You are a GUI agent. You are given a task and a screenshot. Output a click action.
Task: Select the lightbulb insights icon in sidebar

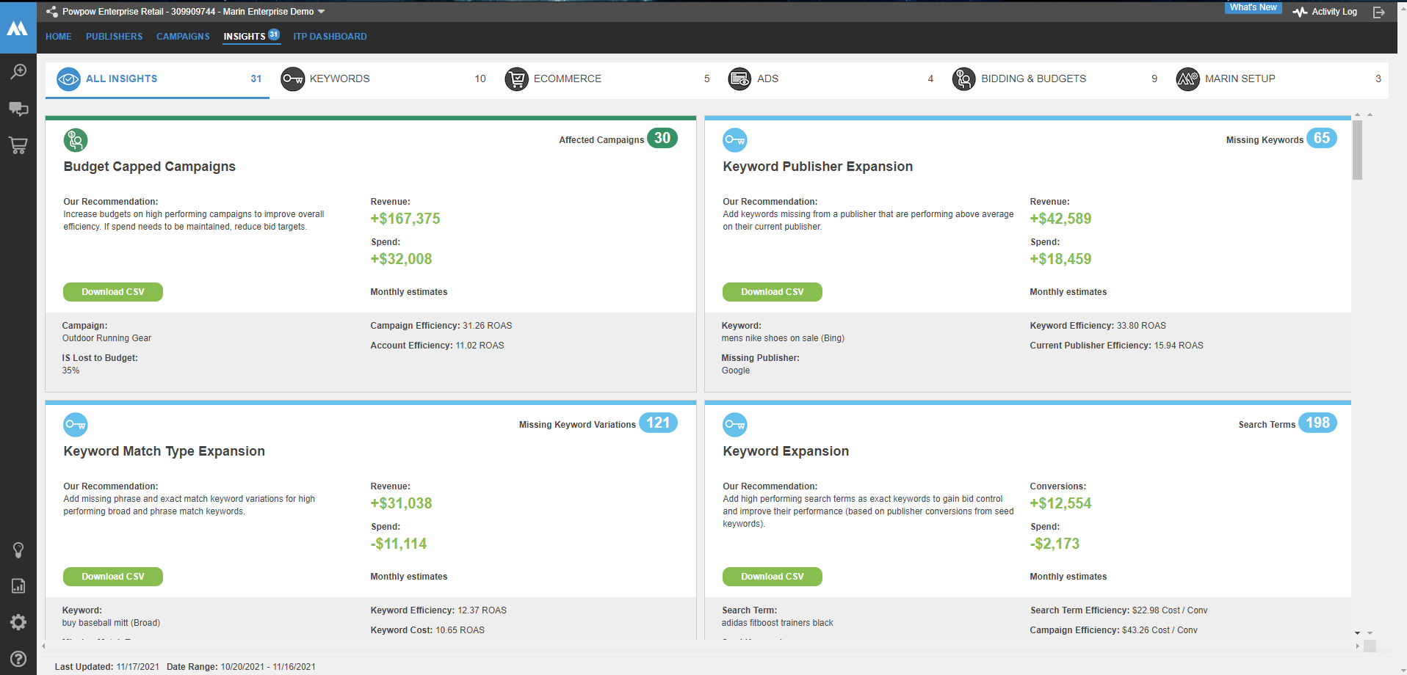(x=18, y=550)
